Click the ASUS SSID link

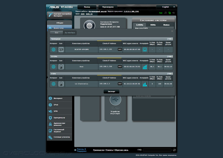point(83,14)
